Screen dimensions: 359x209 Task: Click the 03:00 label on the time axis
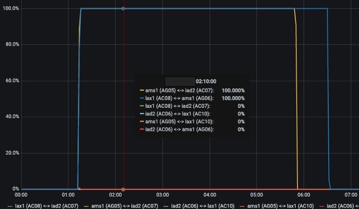(x=163, y=195)
